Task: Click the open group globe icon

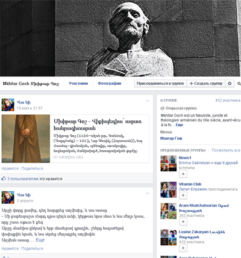Action: pyautogui.click(x=162, y=108)
